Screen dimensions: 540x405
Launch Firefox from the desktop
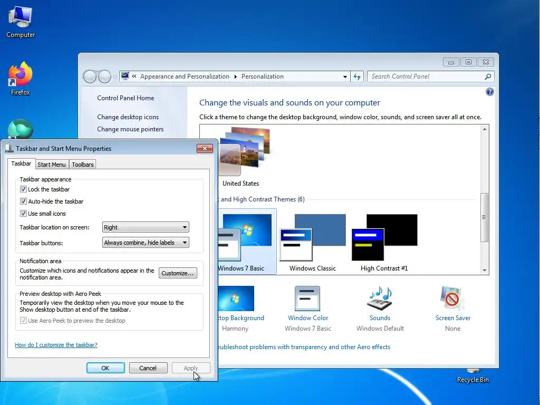[21, 79]
